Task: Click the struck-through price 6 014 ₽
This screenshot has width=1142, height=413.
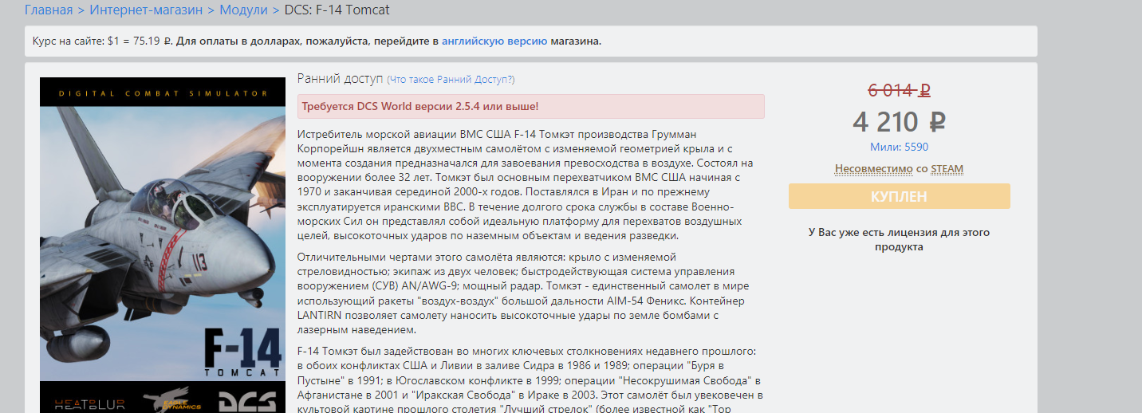Action: pyautogui.click(x=899, y=90)
